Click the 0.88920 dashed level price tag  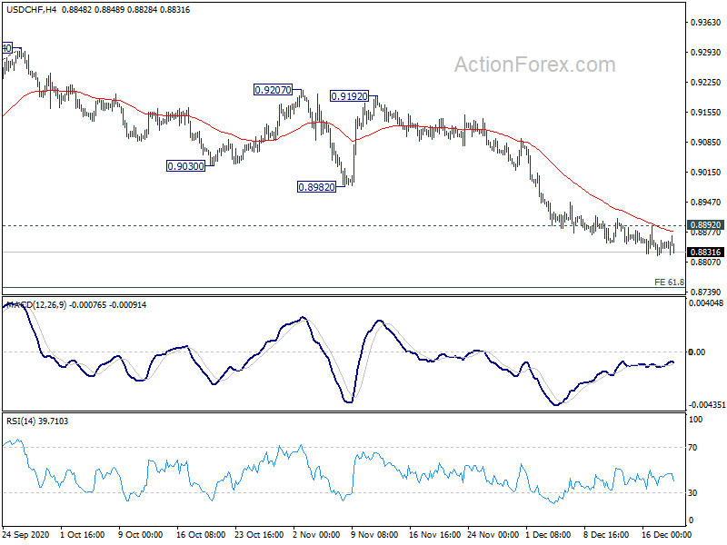point(705,224)
